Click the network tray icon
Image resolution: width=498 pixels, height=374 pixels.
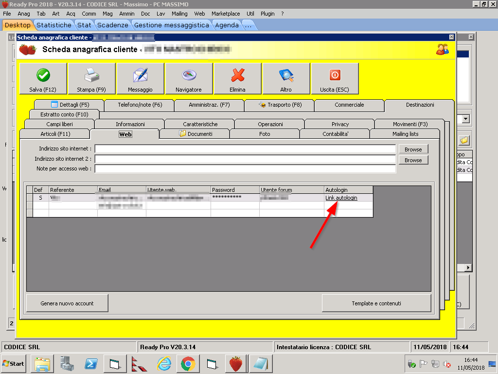[x=435, y=364]
